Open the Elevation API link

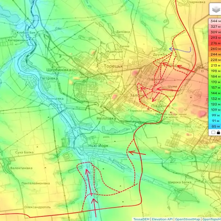[162, 219]
